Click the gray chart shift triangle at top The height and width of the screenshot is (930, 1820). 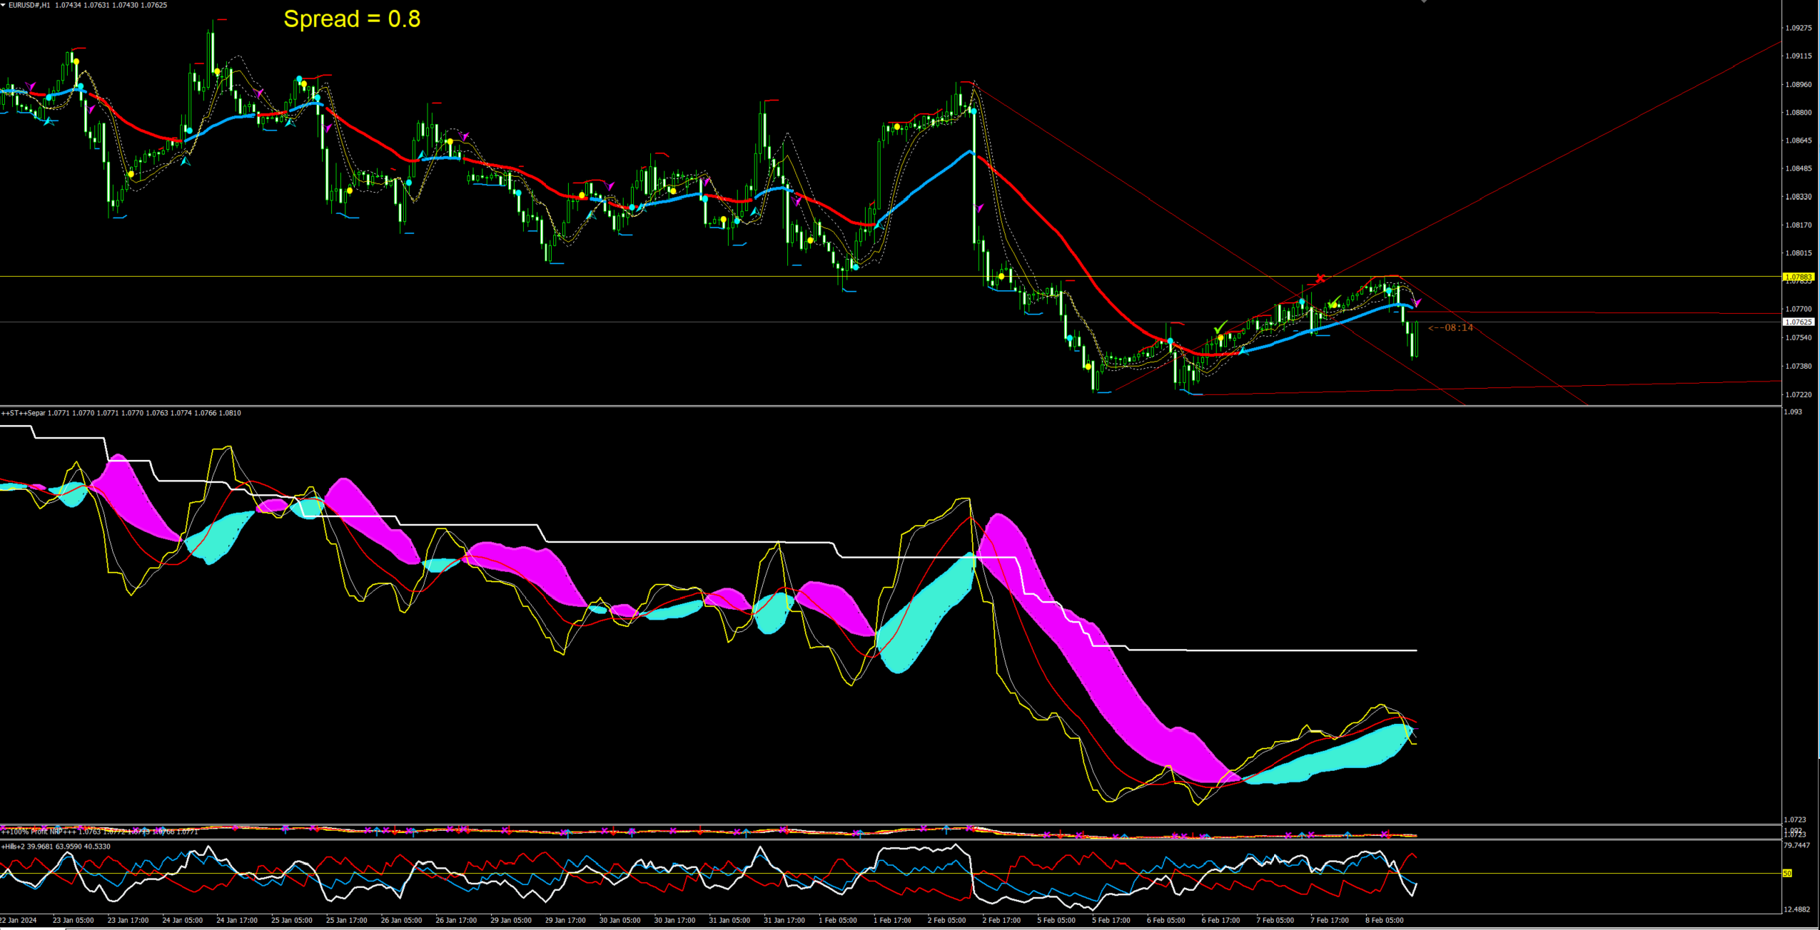click(x=1423, y=2)
